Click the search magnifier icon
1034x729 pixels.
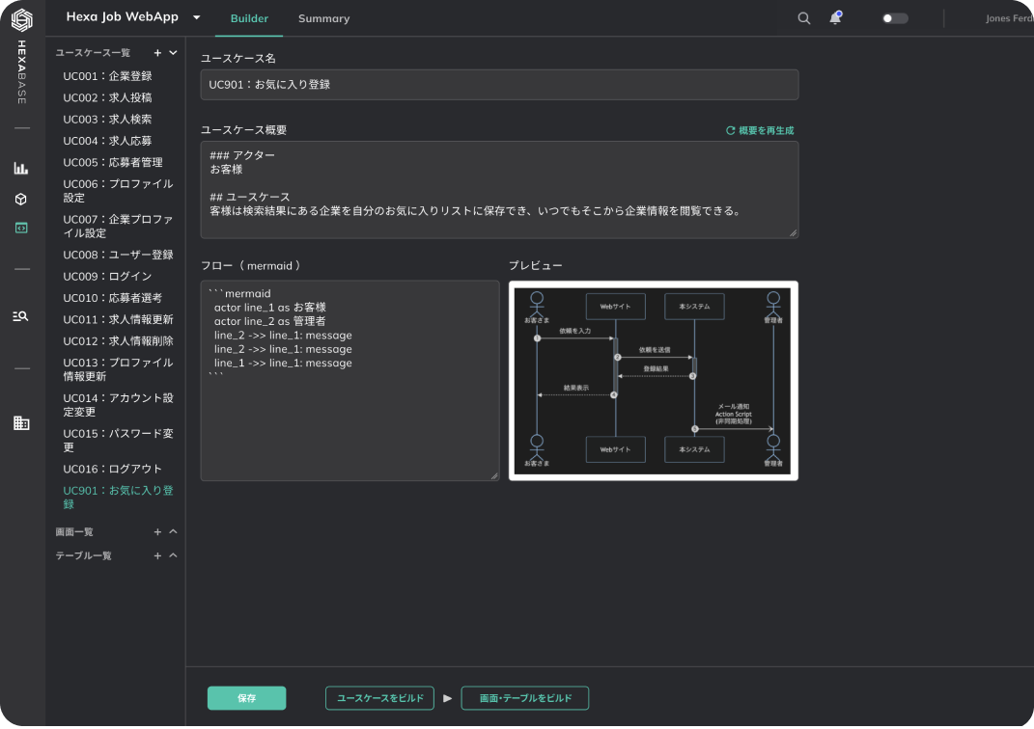[804, 18]
